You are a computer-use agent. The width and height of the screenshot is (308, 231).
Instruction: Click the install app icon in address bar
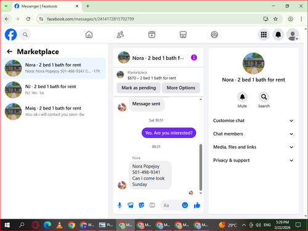tap(266, 19)
